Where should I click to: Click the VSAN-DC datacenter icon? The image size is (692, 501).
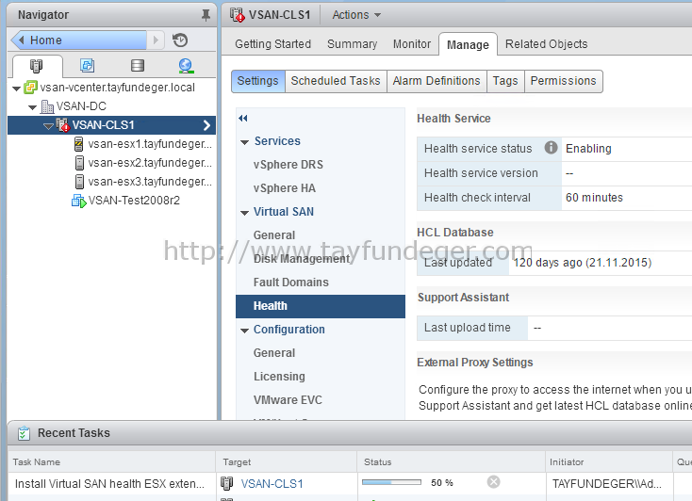coord(47,106)
